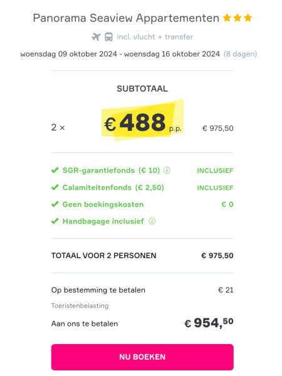Click the TOTAAL VOOR 2 PERSONEN row
Viewport: 282px width, 376px height.
(142, 256)
